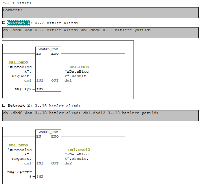Screen dimensions: 200x184
Task: Click the EN input of Network 2 box
Action: (x=39, y=136)
